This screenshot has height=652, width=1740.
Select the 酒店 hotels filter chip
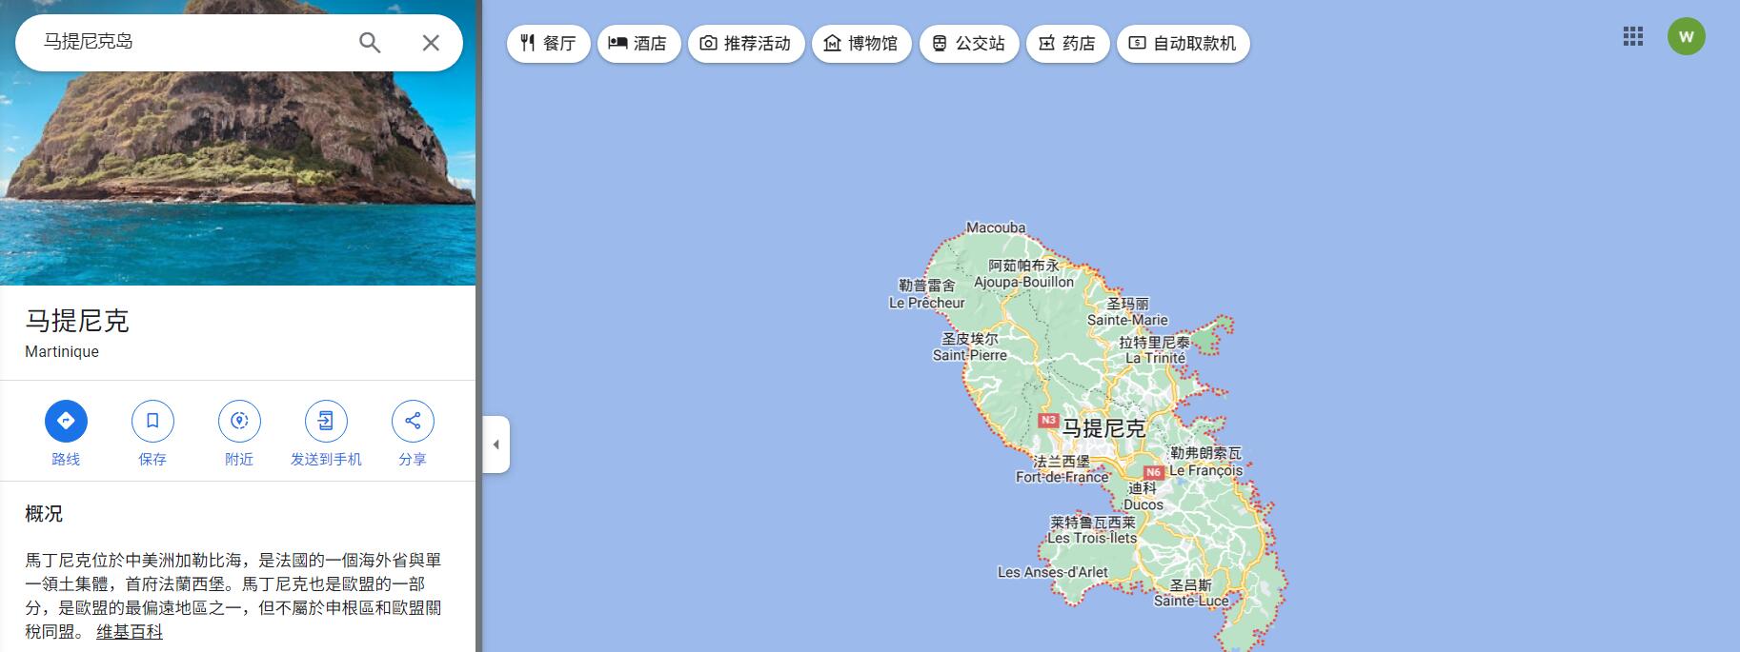tap(638, 44)
